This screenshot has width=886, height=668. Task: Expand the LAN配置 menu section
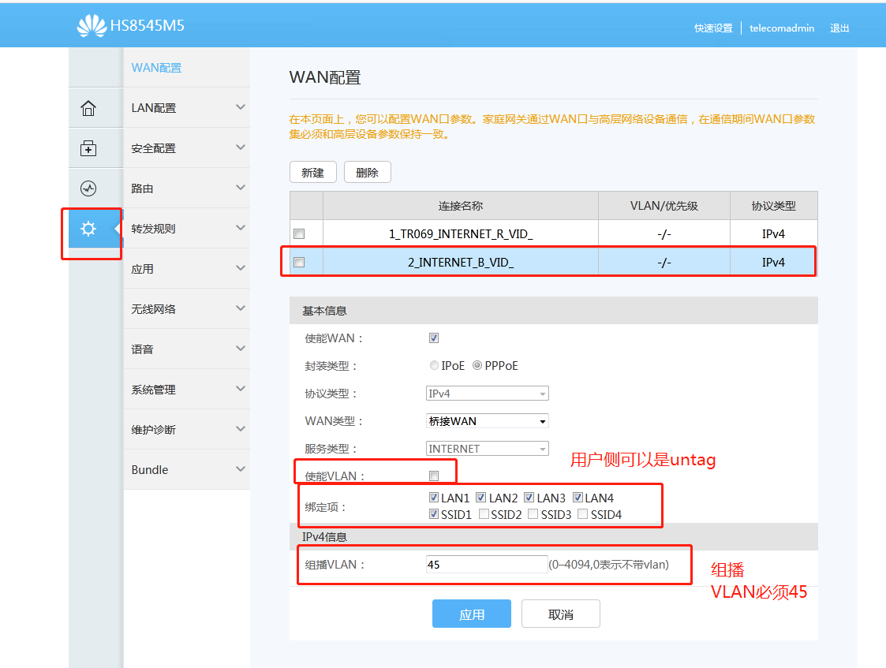[241, 107]
